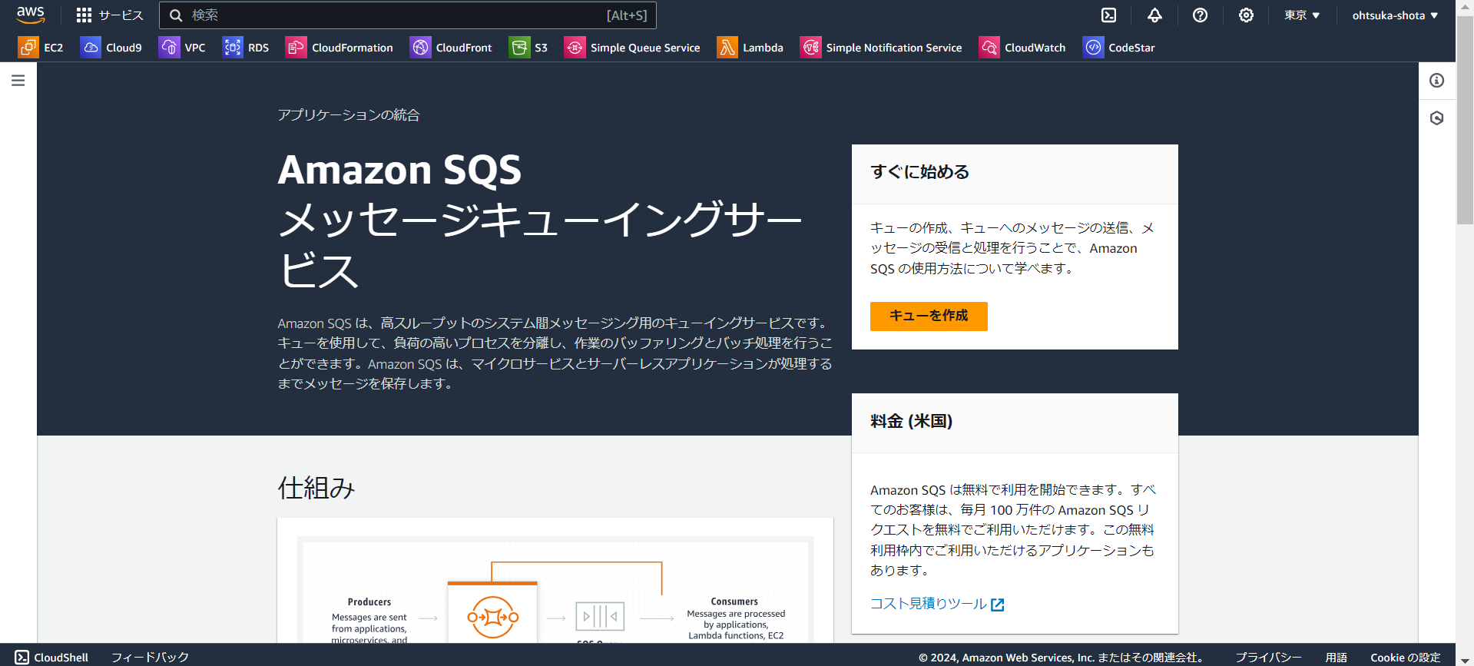Click the フィードバック footer link
Image resolution: width=1474 pixels, height=666 pixels.
coord(150,658)
